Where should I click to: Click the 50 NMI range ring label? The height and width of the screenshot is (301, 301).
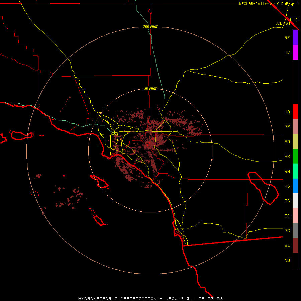(x=150, y=88)
